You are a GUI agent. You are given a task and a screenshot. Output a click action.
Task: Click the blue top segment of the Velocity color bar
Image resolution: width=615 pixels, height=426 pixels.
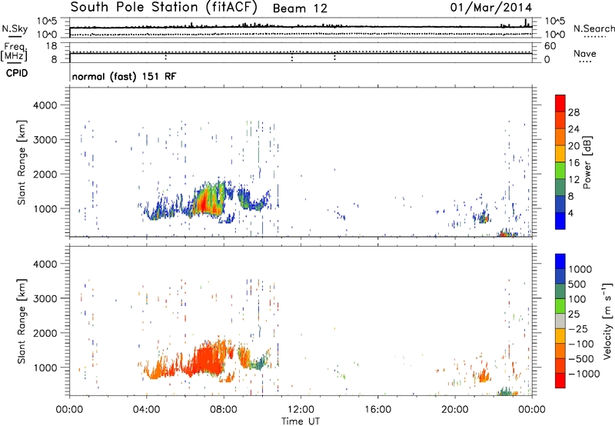pyautogui.click(x=560, y=261)
